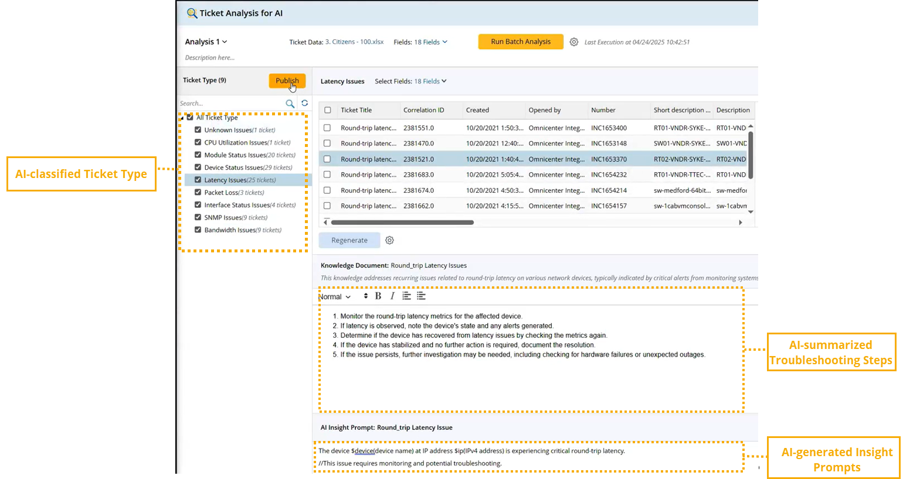Uncheck the Packet Loss ticket type
This screenshot has height=479, width=903.
(198, 192)
